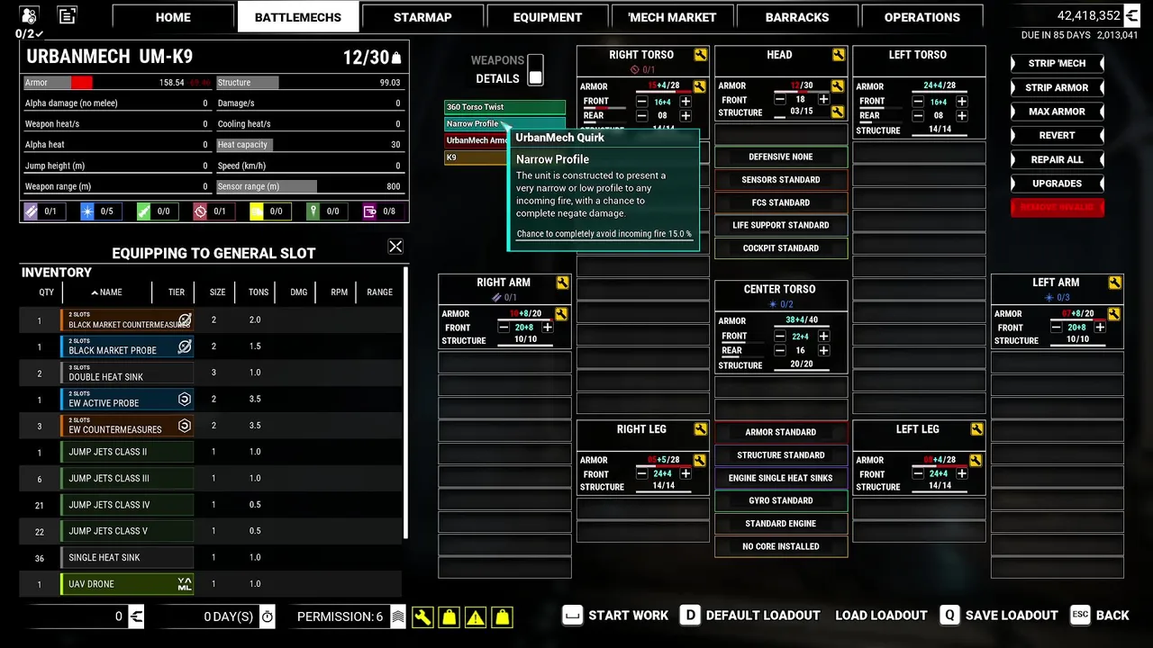1153x648 pixels.
Task: Sort inventory by TIER column
Action: point(177,292)
